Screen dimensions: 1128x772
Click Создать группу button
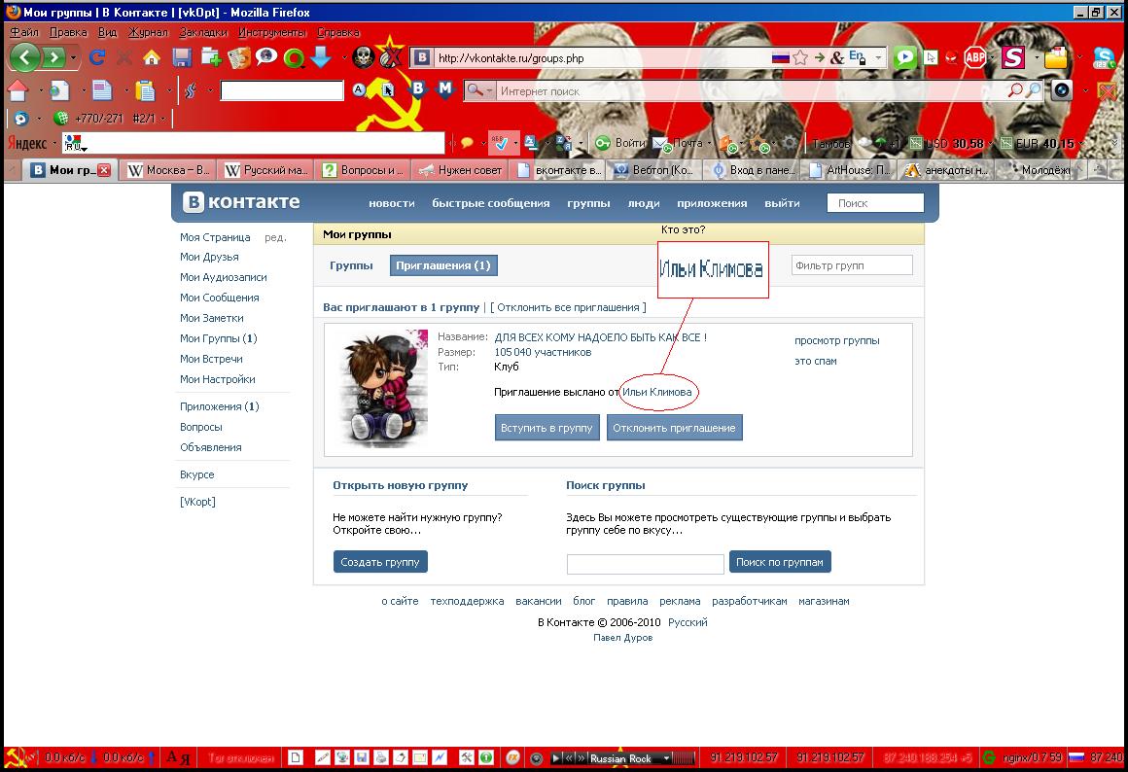point(380,562)
